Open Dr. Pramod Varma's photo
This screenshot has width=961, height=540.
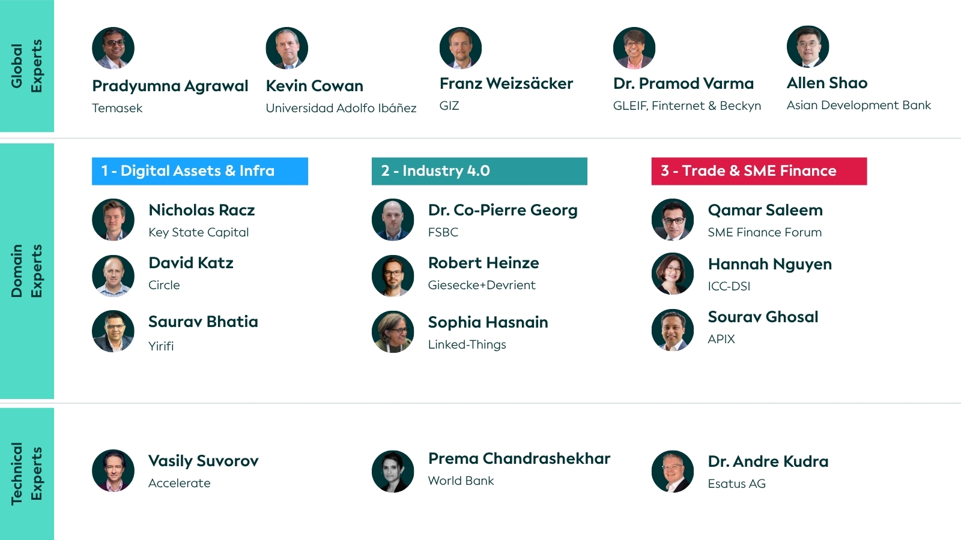(x=634, y=48)
